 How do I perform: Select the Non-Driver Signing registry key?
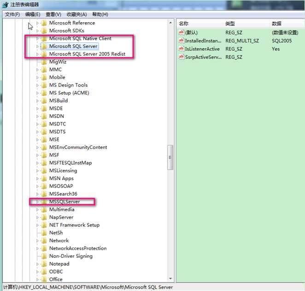point(71,256)
